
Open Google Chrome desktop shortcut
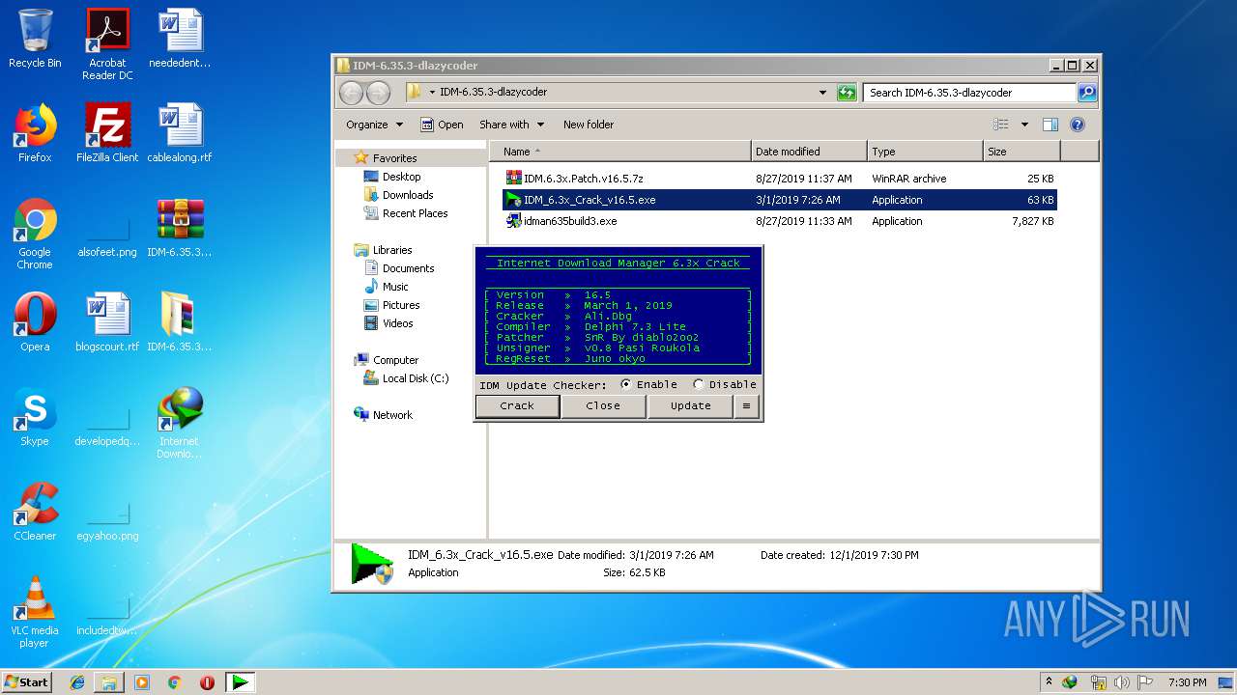(x=35, y=234)
